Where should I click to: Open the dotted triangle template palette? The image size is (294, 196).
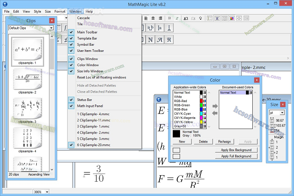click(x=169, y=28)
